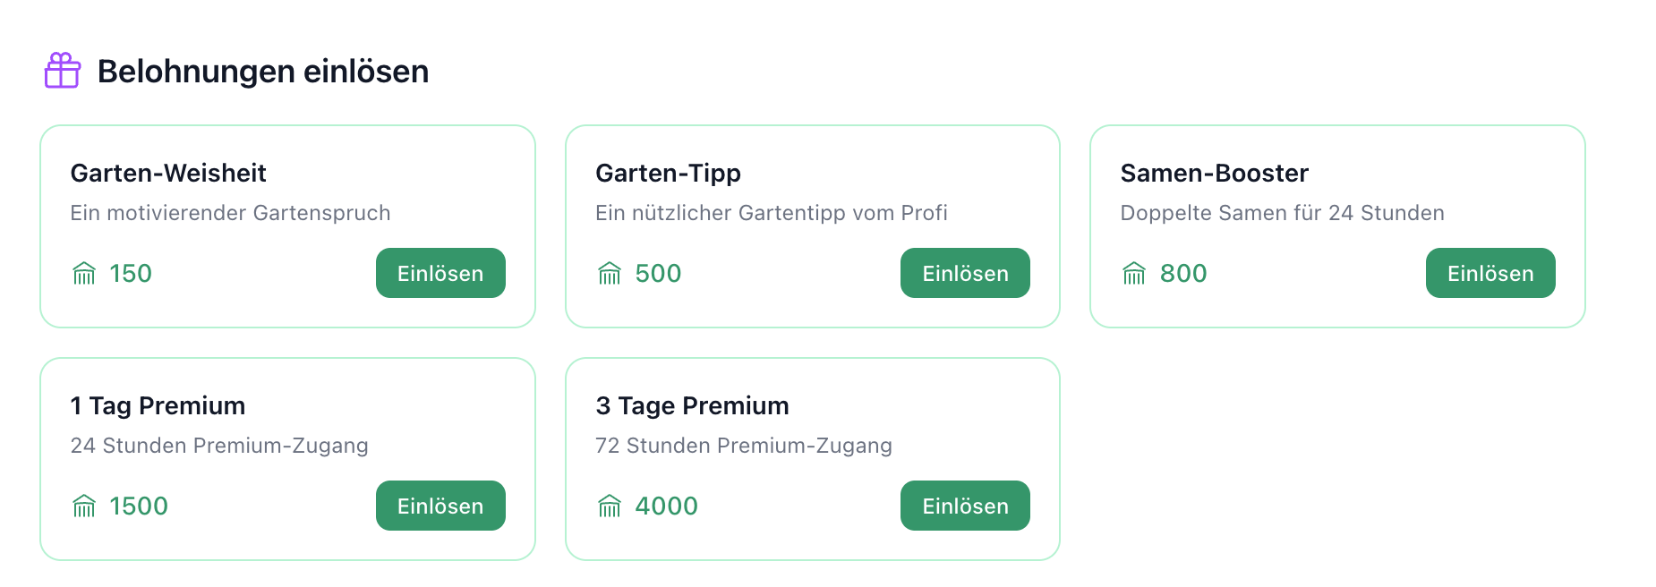This screenshot has width=1656, height=587.
Task: Click the purple gift icon
Action: pyautogui.click(x=63, y=71)
